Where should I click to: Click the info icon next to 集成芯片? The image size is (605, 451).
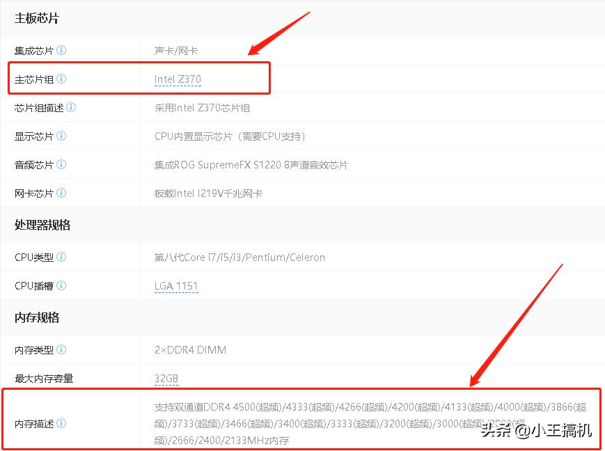(62, 50)
